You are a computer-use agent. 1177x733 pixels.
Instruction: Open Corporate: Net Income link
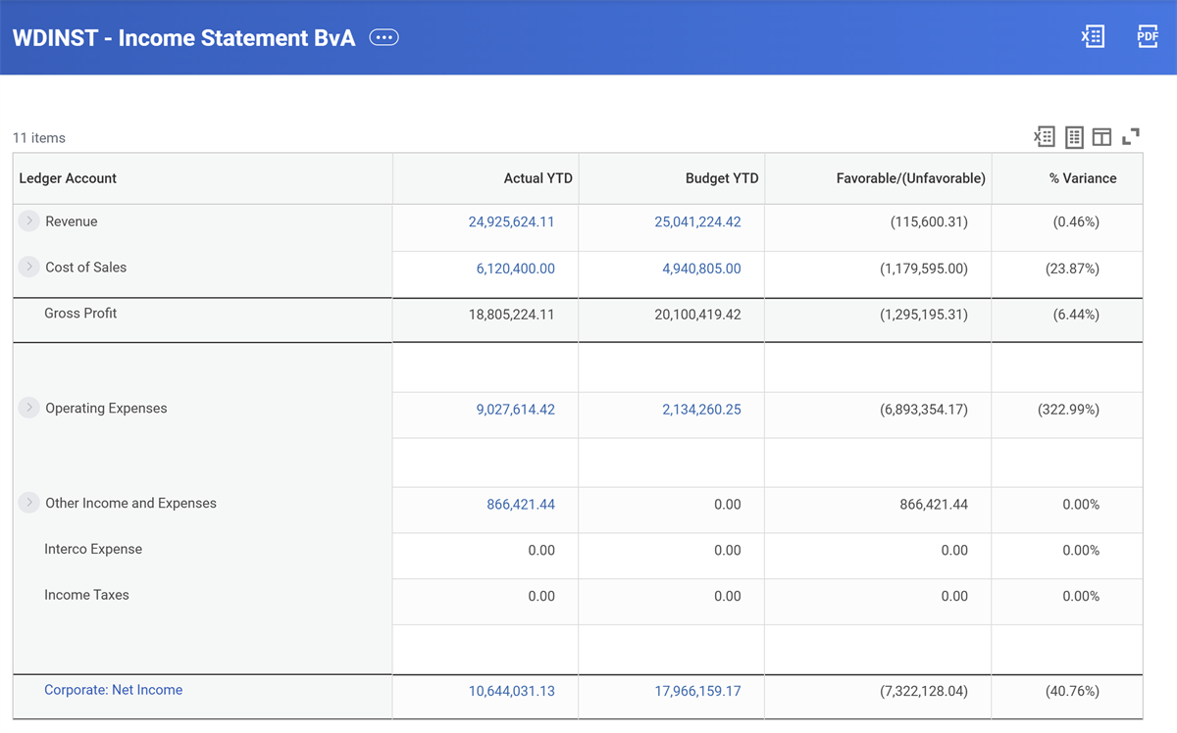(113, 690)
